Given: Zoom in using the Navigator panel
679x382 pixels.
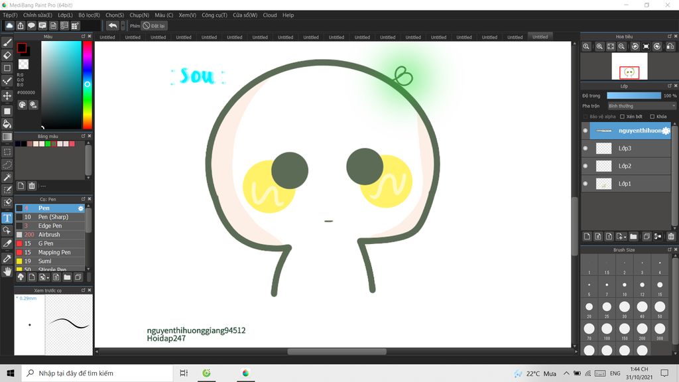Looking at the screenshot, I should tap(599, 46).
